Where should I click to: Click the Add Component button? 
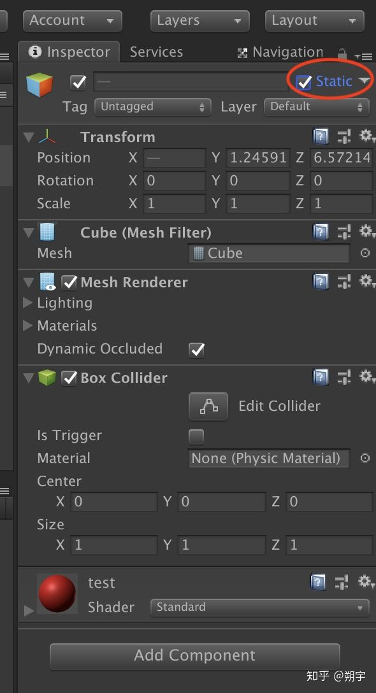[x=194, y=655]
